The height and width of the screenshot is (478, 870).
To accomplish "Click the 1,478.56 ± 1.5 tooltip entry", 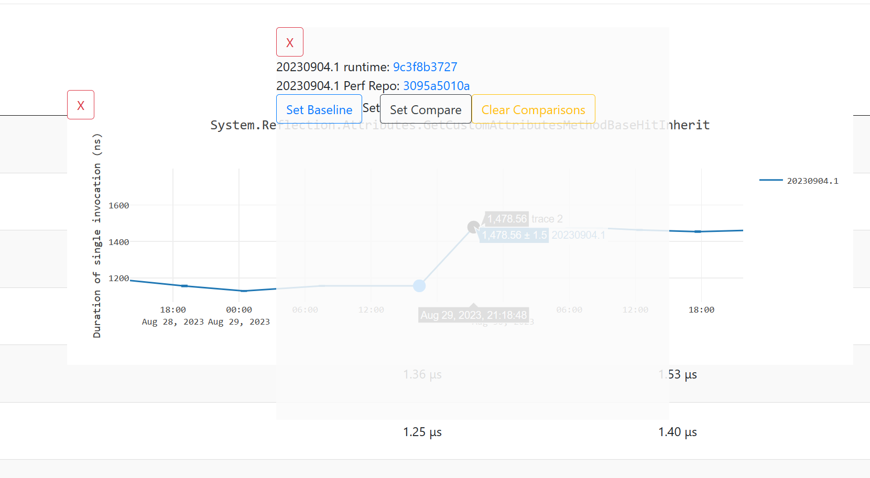I will pyautogui.click(x=514, y=235).
